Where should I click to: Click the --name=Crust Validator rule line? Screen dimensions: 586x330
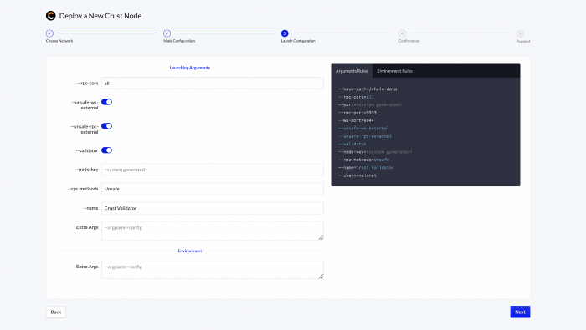(367, 167)
